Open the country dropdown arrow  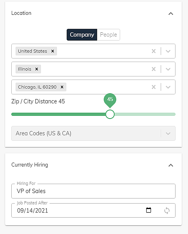click(168, 51)
